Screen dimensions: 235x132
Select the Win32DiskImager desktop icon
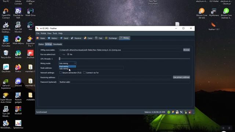6,125
